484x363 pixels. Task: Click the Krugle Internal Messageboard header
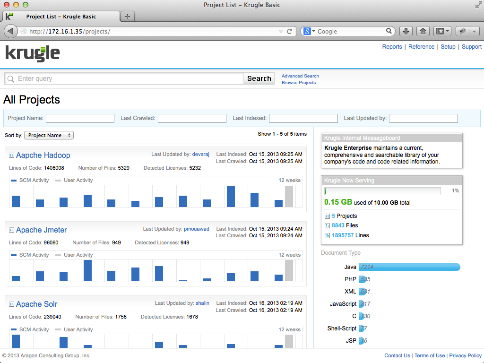pyautogui.click(x=392, y=138)
